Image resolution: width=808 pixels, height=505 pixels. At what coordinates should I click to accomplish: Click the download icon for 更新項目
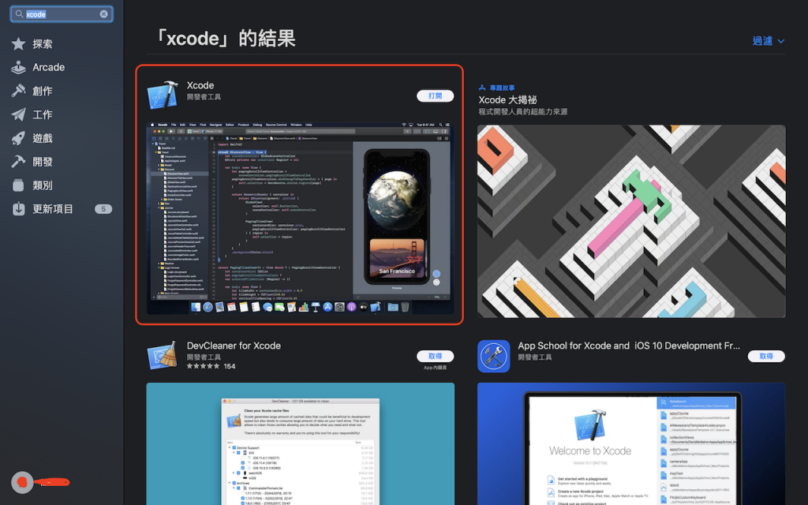(x=19, y=208)
